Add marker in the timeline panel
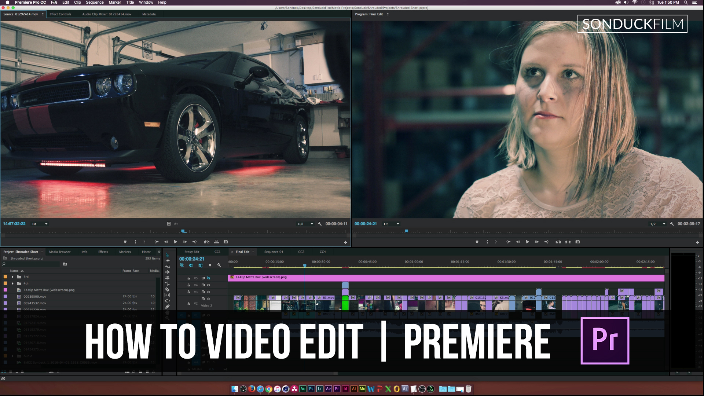This screenshot has width=704, height=396. (x=210, y=265)
